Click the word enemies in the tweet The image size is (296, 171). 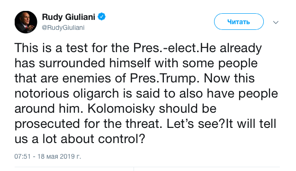pos(87,78)
